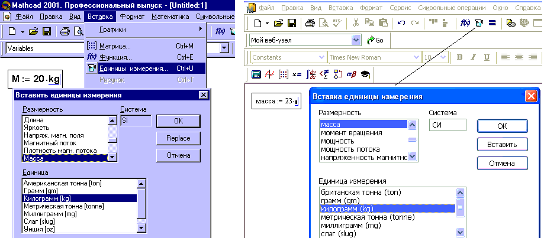The width and height of the screenshot is (544, 238).
Task: Toggle align left text button
Action: [506, 57]
